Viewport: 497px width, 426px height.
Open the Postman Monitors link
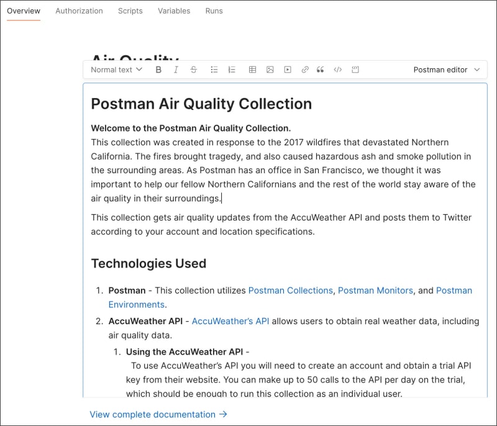(375, 291)
